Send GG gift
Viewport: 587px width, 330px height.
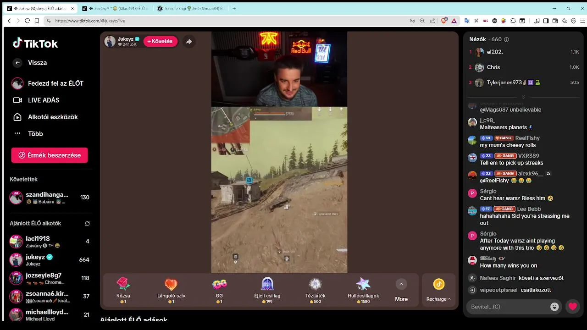click(x=219, y=290)
